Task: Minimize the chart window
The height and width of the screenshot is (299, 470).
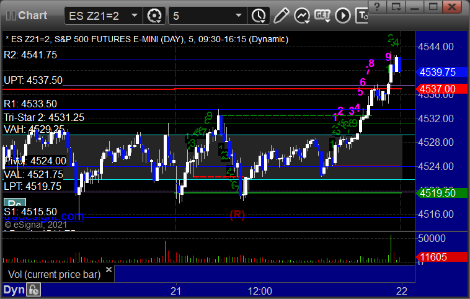Action: point(415,7)
